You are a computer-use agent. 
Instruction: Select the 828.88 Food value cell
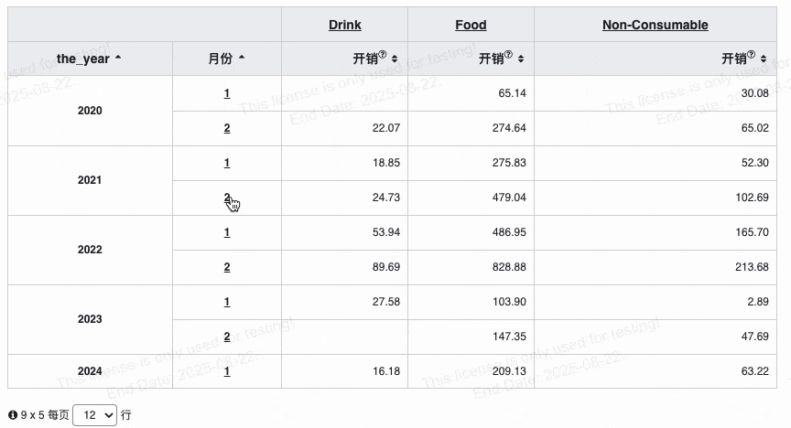tap(471, 267)
